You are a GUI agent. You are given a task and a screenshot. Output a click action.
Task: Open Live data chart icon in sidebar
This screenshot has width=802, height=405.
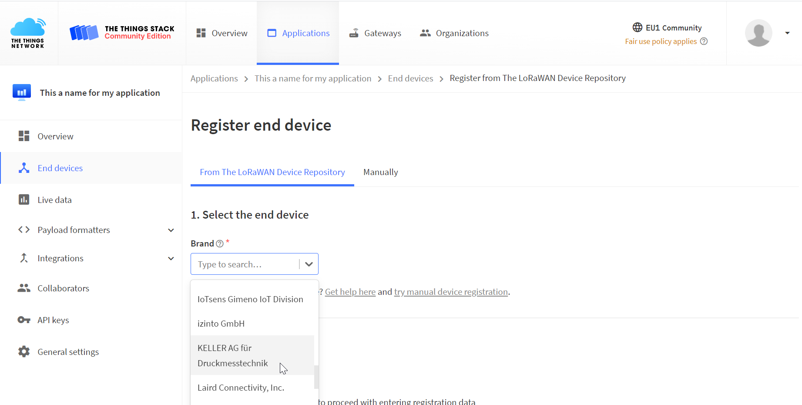[x=24, y=200]
